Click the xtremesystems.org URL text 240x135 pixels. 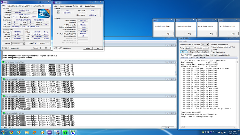pyautogui.click(x=197, y=116)
